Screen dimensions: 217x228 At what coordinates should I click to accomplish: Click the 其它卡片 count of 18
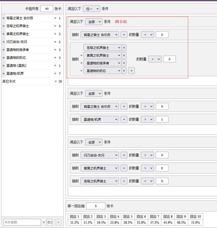60,82
